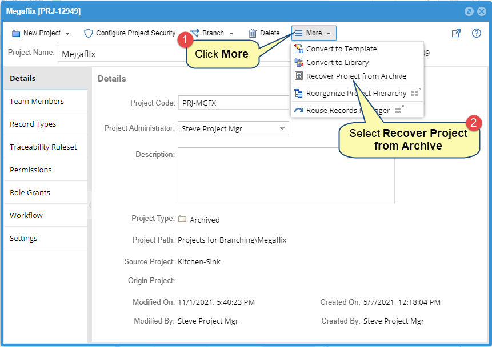Click the cancel circle icon in title bar
The width and height of the screenshot is (492, 347).
[x=469, y=11]
